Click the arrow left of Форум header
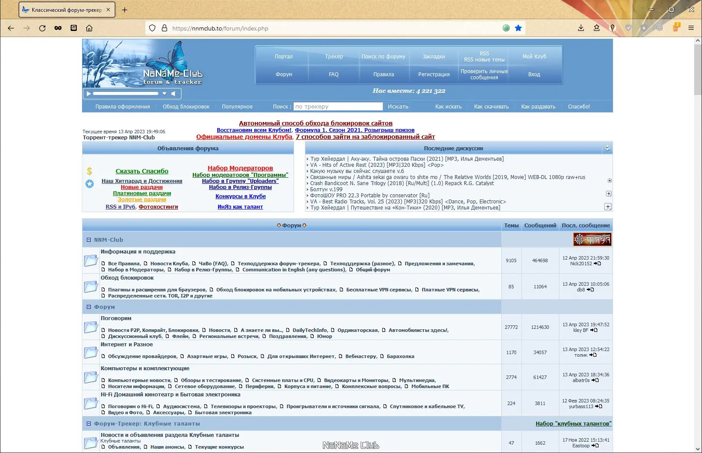This screenshot has width=702, height=453. (279, 226)
